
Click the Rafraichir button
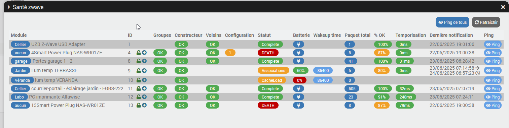[x=486, y=22]
